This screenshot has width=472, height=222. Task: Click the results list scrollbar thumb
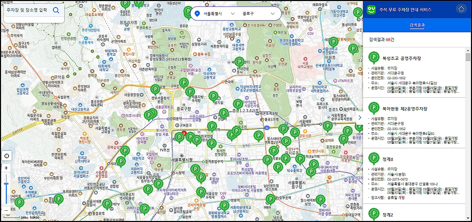(468, 57)
